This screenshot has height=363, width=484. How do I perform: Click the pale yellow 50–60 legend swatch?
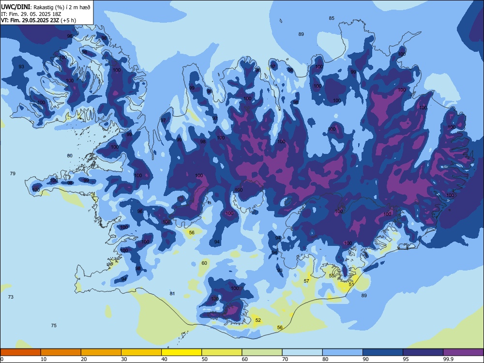click(x=222, y=352)
